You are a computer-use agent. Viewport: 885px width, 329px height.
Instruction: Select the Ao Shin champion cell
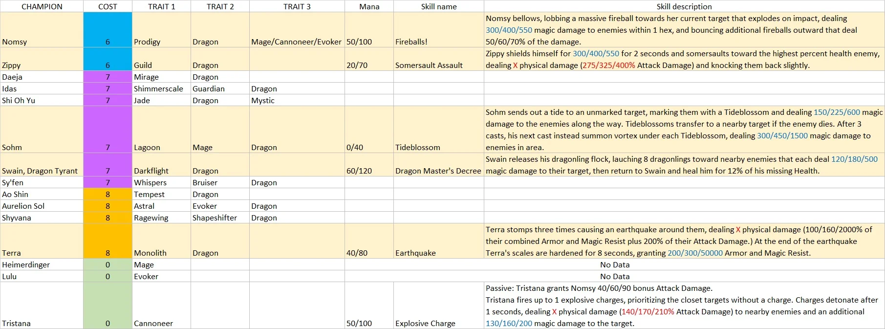[42, 194]
